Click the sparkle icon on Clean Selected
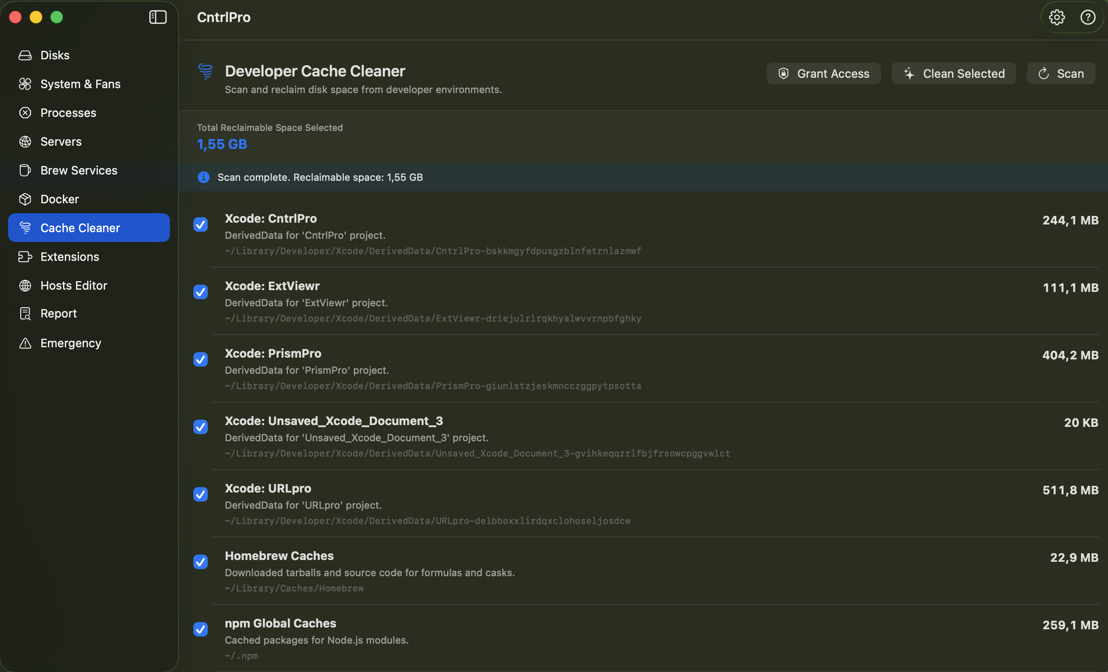Image resolution: width=1108 pixels, height=672 pixels. tap(909, 74)
